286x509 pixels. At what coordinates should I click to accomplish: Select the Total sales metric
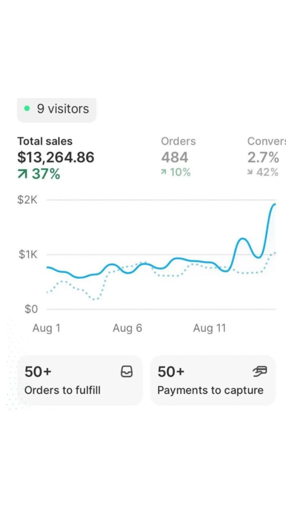pos(45,142)
